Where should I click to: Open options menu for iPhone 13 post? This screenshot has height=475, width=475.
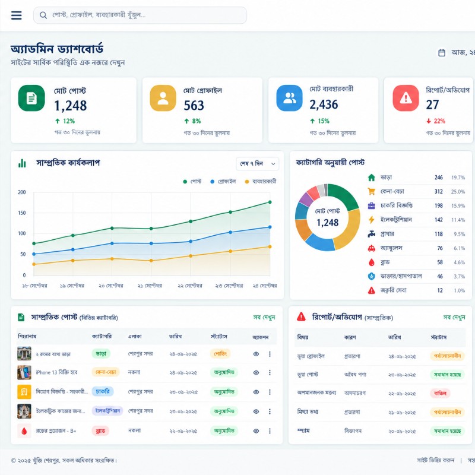point(270,373)
